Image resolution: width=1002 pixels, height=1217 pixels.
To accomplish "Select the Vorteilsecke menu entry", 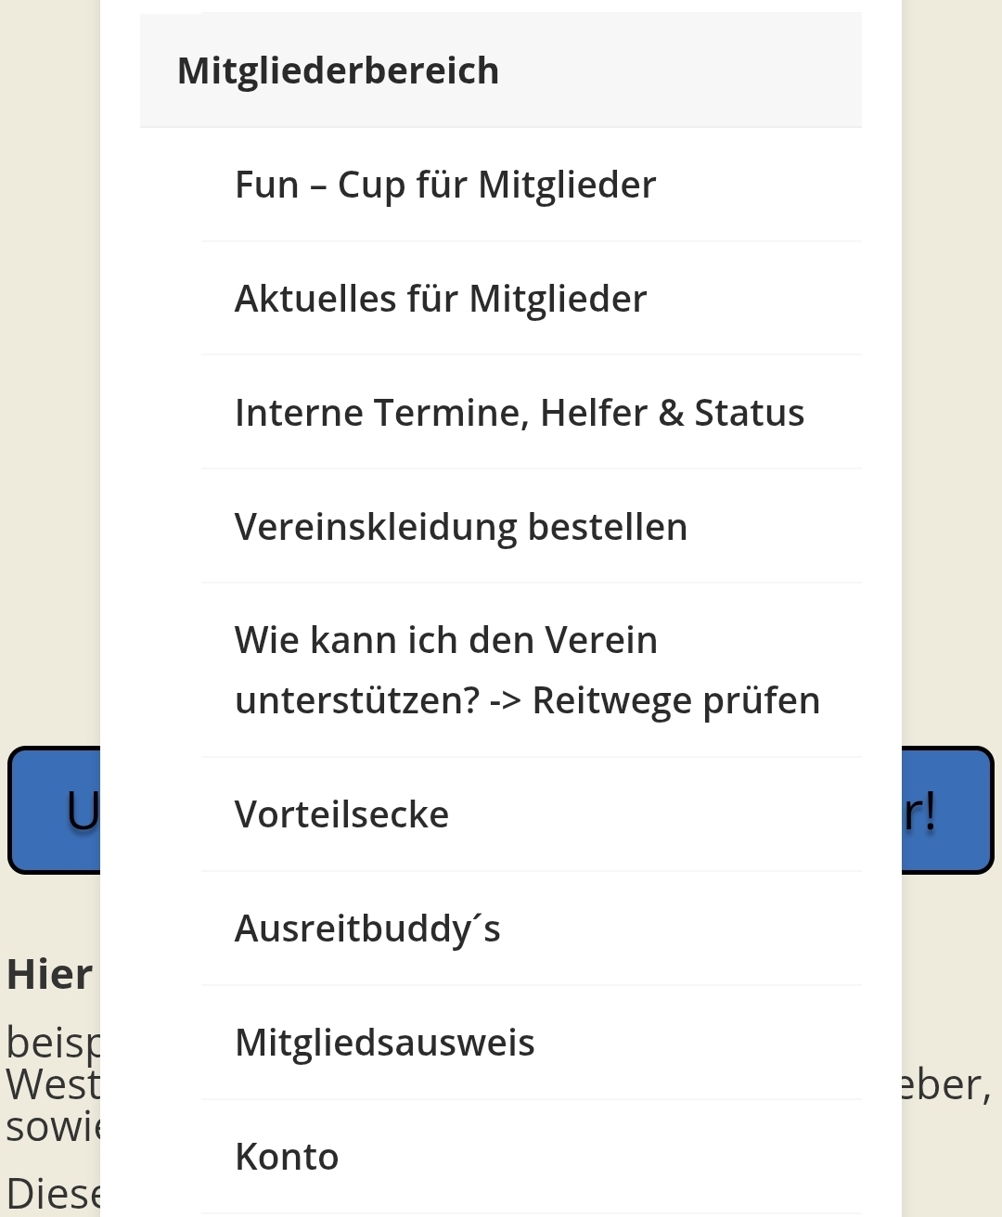I will tap(531, 814).
